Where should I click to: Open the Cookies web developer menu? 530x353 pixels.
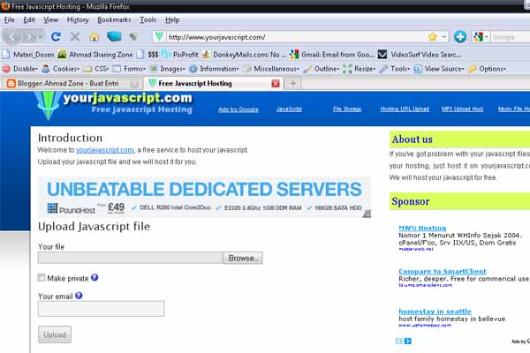click(61, 69)
